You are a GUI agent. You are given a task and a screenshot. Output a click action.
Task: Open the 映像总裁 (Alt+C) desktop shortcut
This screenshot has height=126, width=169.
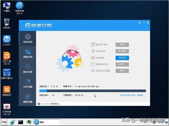19,8
